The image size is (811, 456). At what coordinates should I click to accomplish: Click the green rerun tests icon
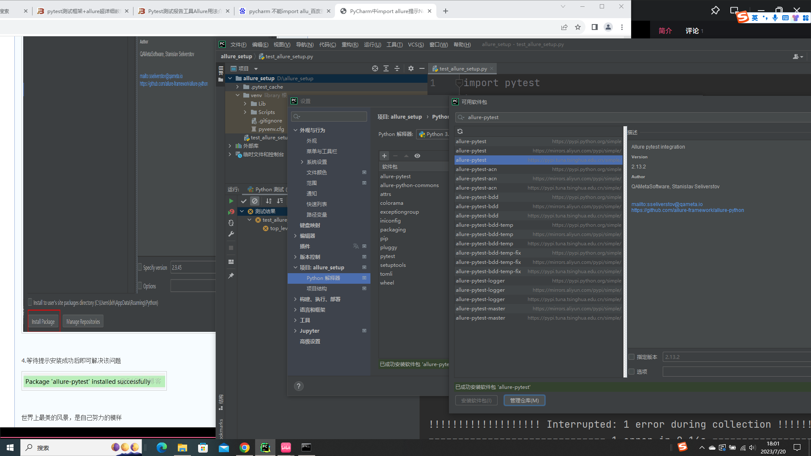231,201
